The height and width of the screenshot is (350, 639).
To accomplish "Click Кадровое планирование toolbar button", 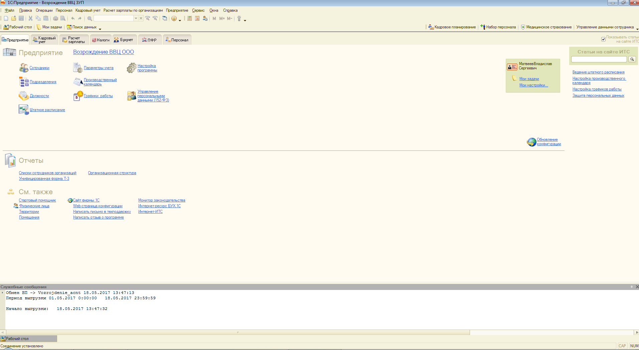I will pos(452,27).
